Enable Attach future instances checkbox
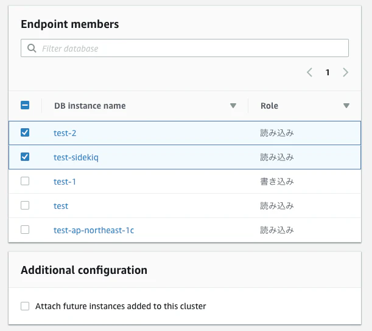372x331 pixels. point(25,306)
